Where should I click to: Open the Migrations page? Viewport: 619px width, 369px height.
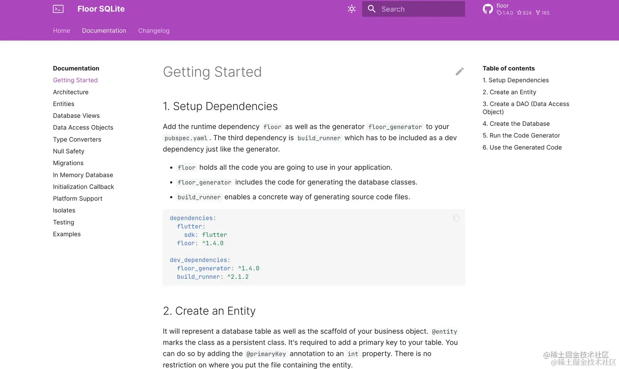point(68,163)
